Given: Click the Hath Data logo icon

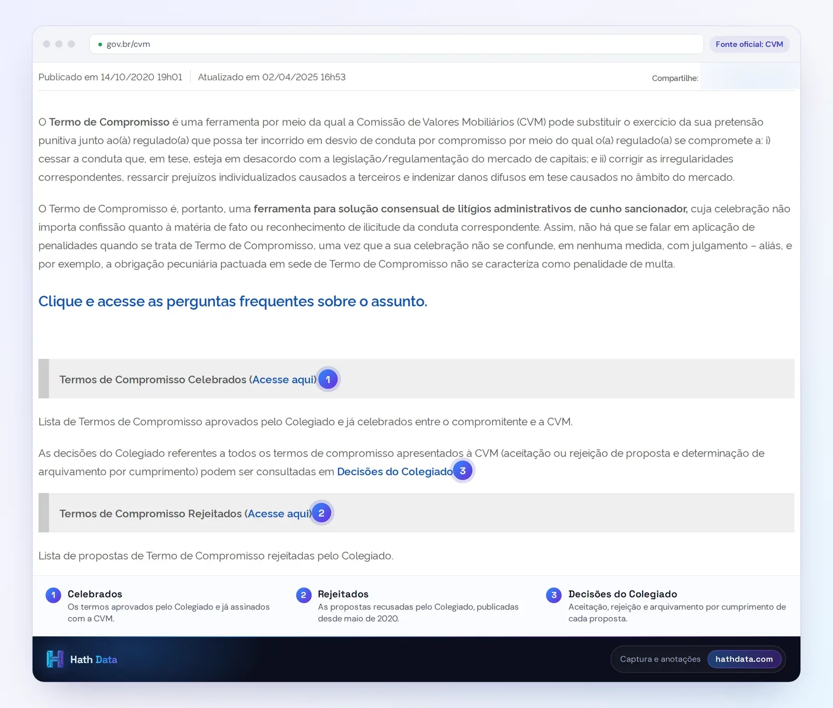Looking at the screenshot, I should (55, 659).
